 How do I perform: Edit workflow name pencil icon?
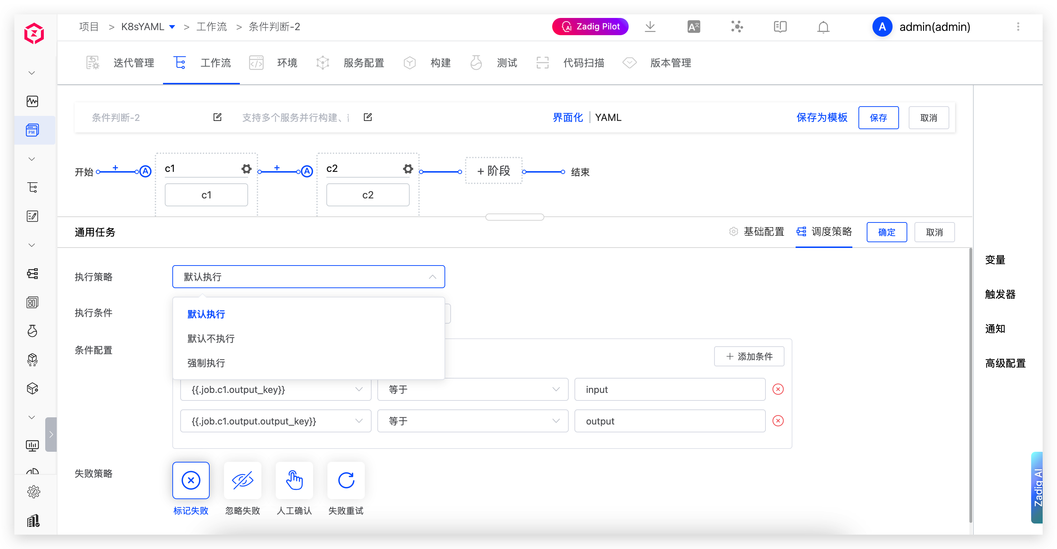(218, 117)
